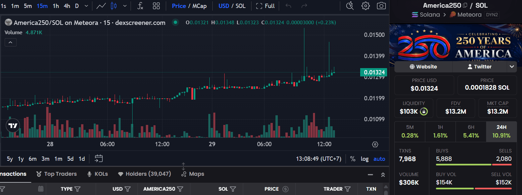The image size is (522, 195).
Task: Click the liquidity lock icon
Action: (x=424, y=112)
